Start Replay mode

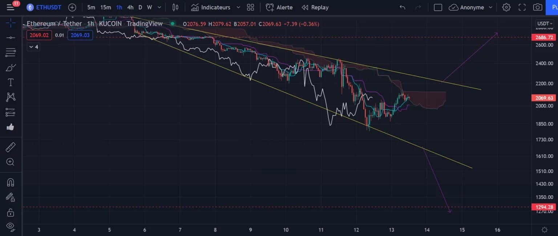315,7
